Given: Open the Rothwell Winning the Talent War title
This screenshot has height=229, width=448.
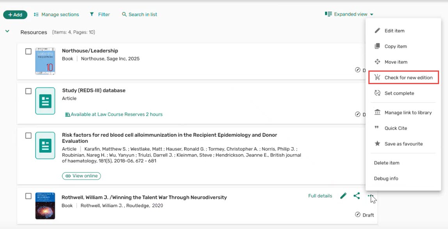Looking at the screenshot, I should (144, 197).
